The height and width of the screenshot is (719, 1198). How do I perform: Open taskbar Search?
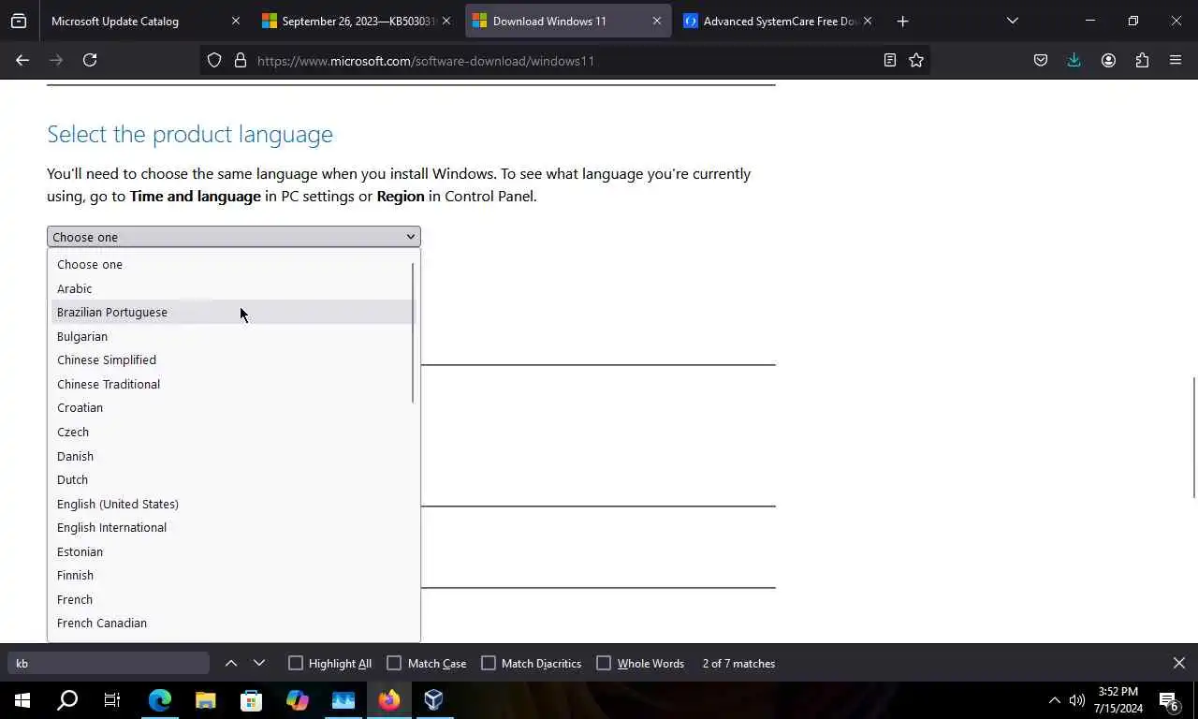coord(67,699)
